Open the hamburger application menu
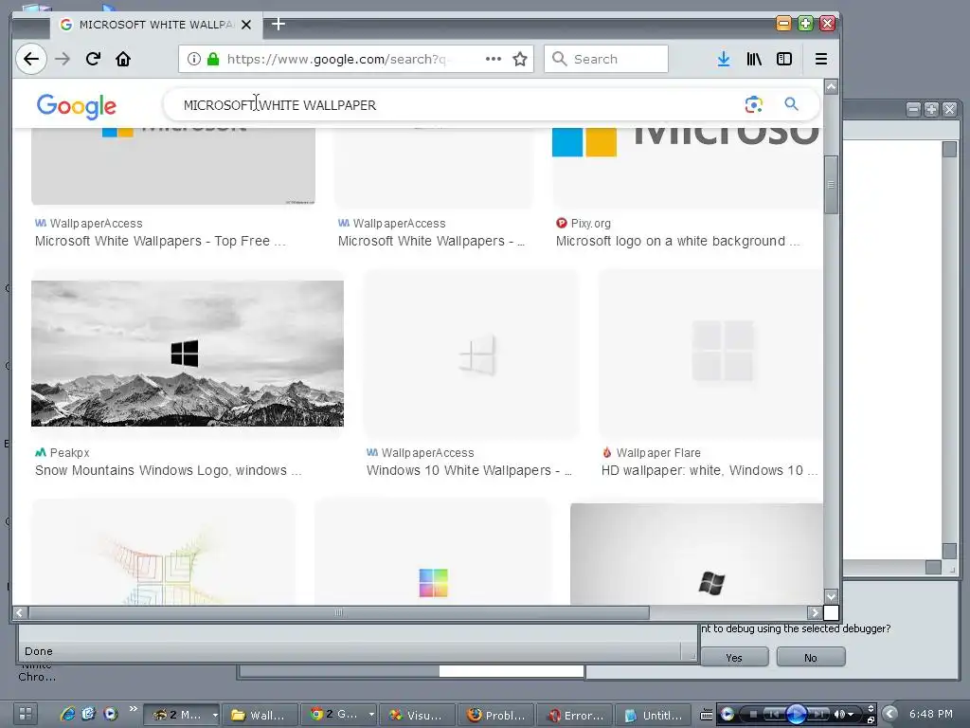Image resolution: width=970 pixels, height=728 pixels. pyautogui.click(x=821, y=59)
